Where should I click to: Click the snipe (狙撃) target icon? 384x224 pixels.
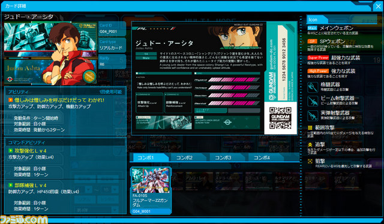pyautogui.click(x=310, y=161)
